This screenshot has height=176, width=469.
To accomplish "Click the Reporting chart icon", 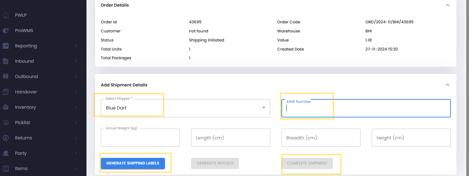I will (x=6, y=46).
